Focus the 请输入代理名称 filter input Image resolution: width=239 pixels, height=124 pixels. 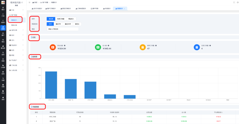pos(63,29)
